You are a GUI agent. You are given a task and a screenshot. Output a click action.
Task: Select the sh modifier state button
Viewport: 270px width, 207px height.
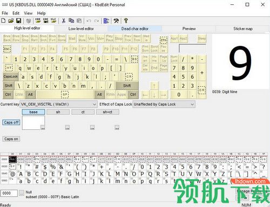[58, 112]
